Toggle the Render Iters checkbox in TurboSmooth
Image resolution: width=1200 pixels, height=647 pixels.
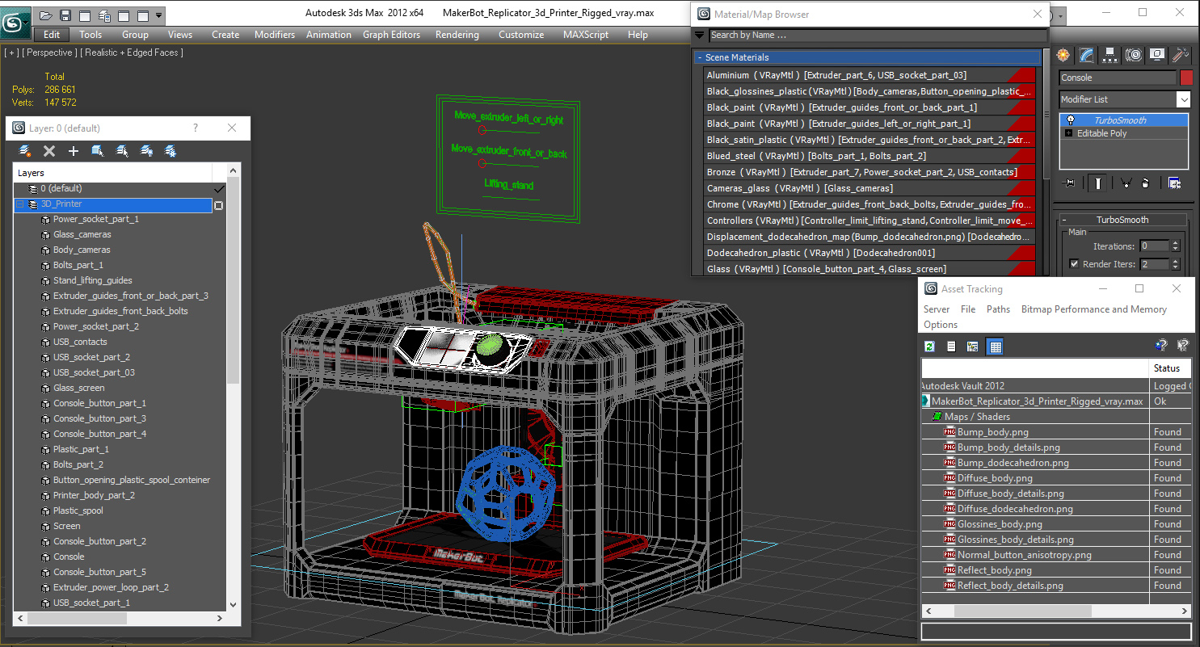(x=1074, y=263)
